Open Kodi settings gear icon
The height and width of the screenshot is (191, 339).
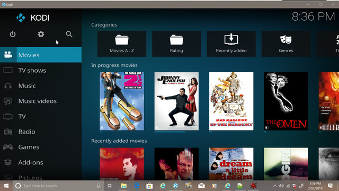click(x=41, y=34)
